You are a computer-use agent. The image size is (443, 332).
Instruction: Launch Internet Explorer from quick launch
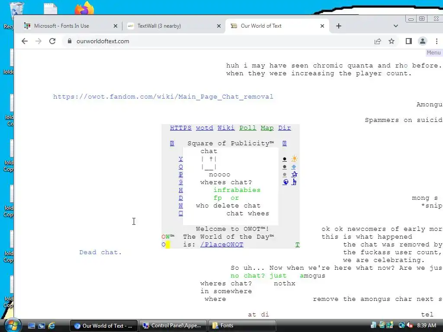coord(52,326)
